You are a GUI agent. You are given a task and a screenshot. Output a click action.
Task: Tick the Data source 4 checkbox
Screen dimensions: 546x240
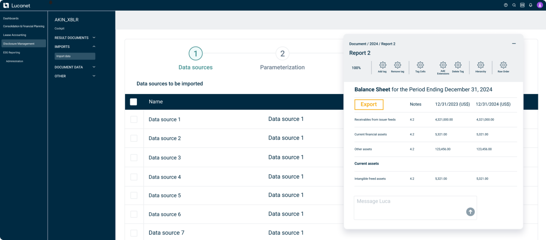click(134, 177)
